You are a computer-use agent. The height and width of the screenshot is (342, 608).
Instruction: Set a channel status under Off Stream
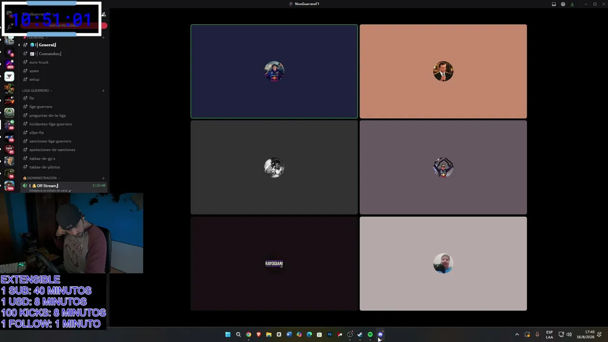click(50, 191)
